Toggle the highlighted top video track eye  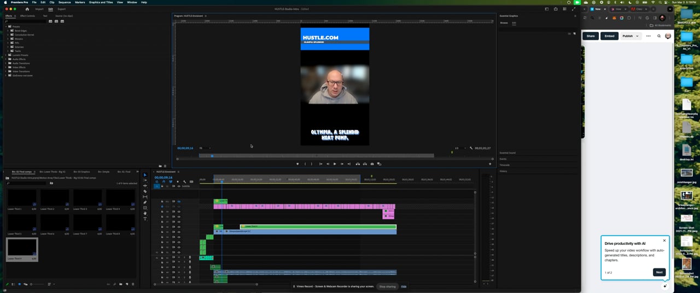pos(179,201)
